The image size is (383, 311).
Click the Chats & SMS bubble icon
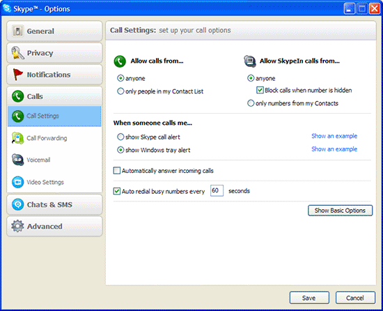tap(17, 204)
